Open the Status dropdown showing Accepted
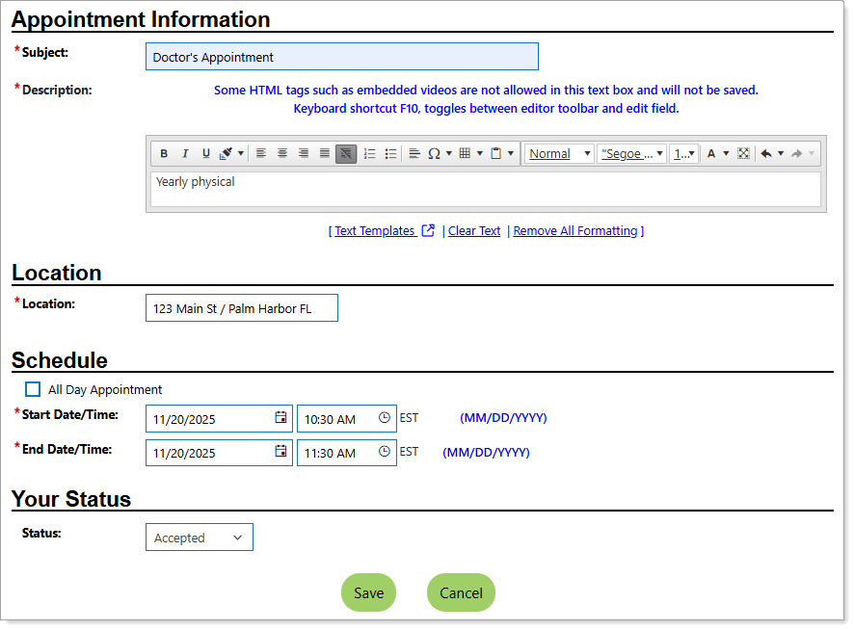 coord(200,538)
